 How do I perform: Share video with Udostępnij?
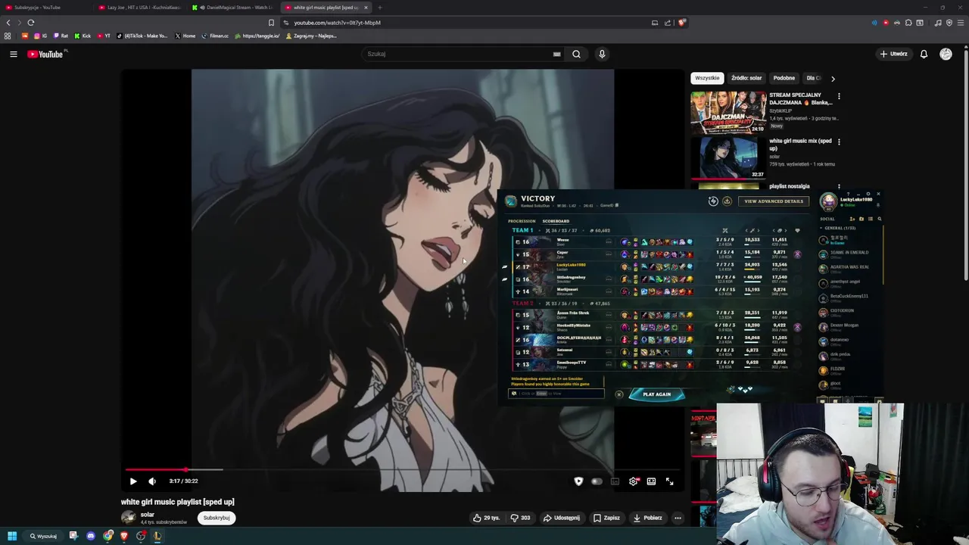click(x=561, y=518)
